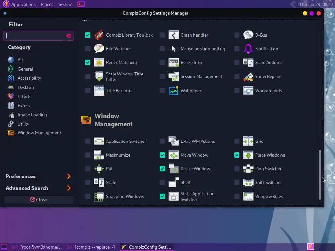Open the Shelf plugin icon

point(173,182)
